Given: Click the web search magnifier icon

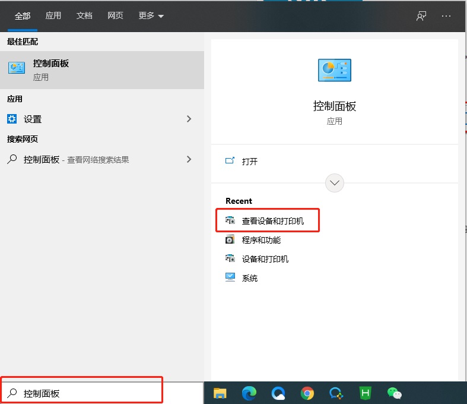Looking at the screenshot, I should pos(12,159).
